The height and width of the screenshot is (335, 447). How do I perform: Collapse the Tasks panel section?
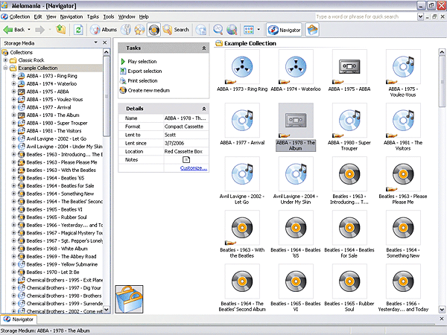click(x=204, y=48)
